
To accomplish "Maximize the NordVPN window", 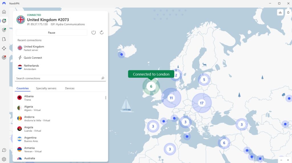I will (x=279, y=3).
